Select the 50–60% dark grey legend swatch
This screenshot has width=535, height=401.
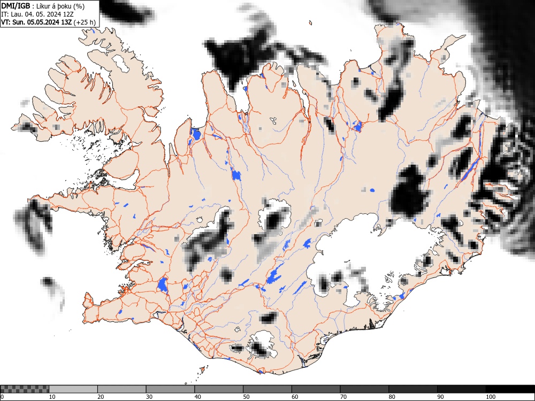[267, 389]
